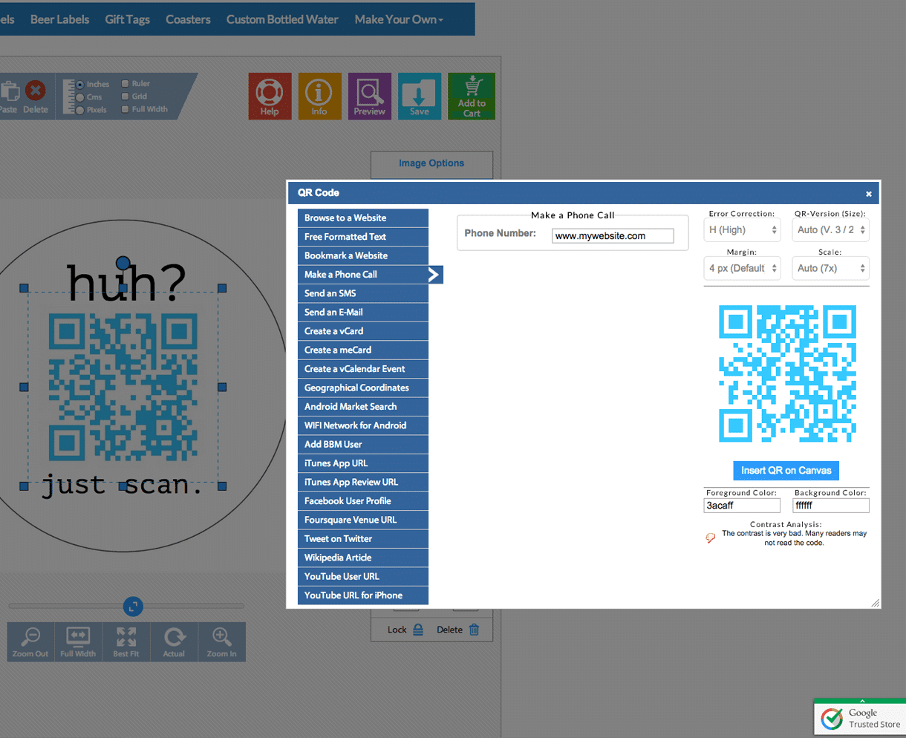
Task: Enable the Grid checkbox
Action: tap(126, 97)
